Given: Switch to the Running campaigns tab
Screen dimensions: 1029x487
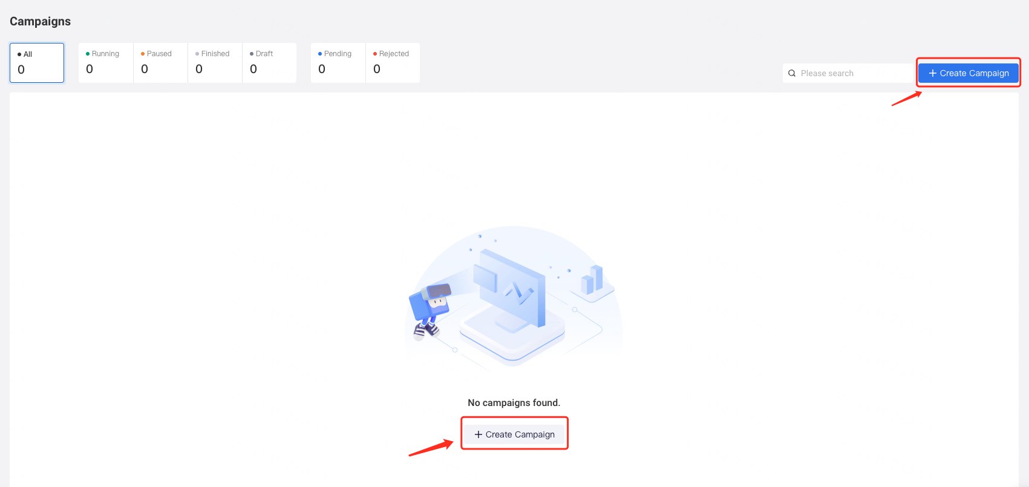Looking at the screenshot, I should [x=106, y=62].
